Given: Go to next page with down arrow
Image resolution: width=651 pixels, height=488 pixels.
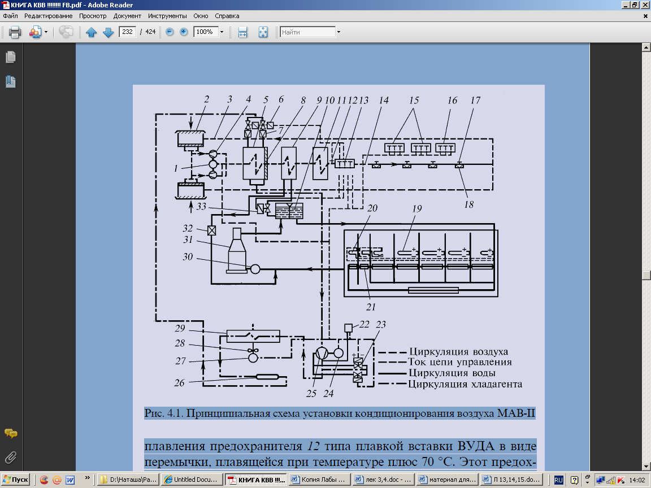Looking at the screenshot, I should pos(108,32).
